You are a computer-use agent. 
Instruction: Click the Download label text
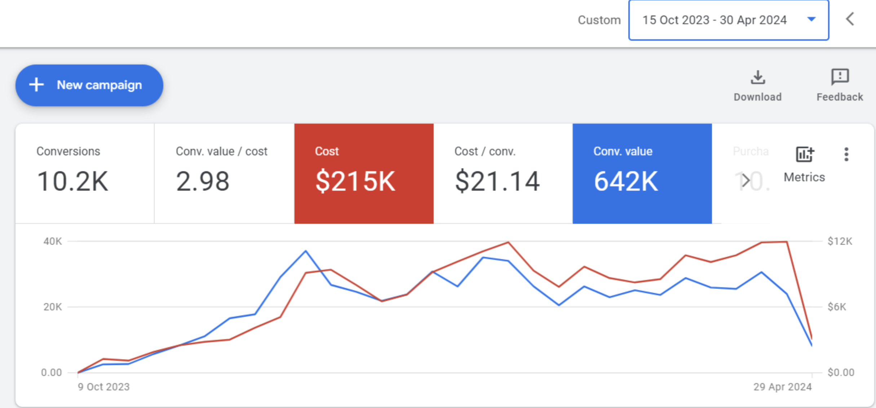point(757,97)
